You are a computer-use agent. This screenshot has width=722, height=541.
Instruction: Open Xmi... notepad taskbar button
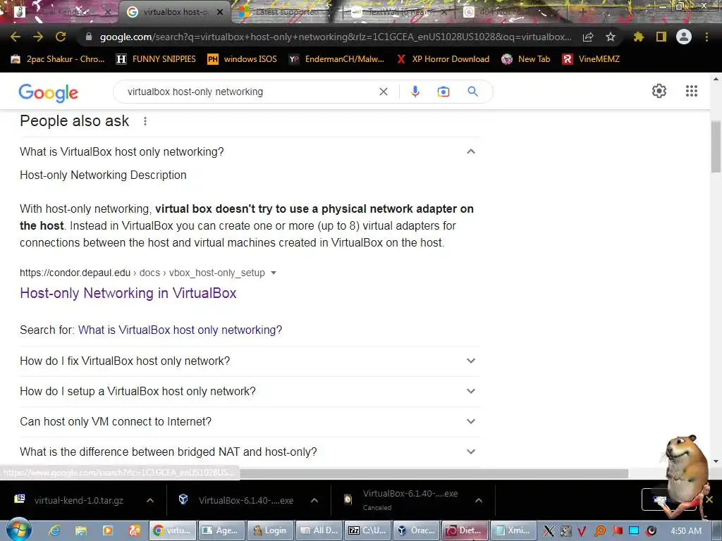pos(513,530)
